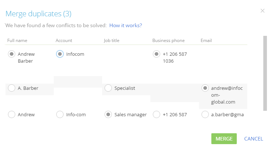Screen dimensions: 272x151
Task: Close the Merge duplicates dialog
Action: coord(263,11)
